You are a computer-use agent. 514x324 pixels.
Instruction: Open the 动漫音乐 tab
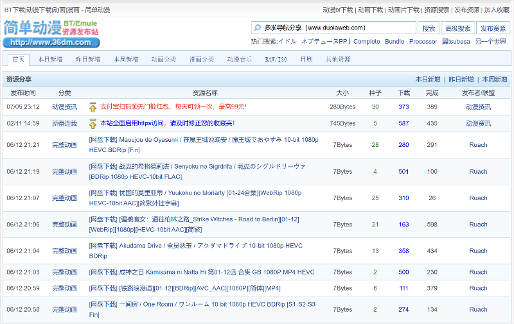[x=239, y=59]
